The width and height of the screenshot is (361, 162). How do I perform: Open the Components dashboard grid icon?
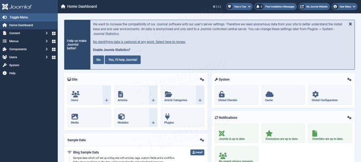coord(54,49)
